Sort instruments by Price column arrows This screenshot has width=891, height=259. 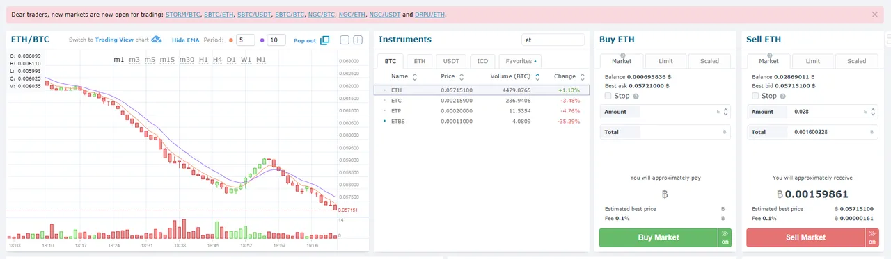coord(462,77)
